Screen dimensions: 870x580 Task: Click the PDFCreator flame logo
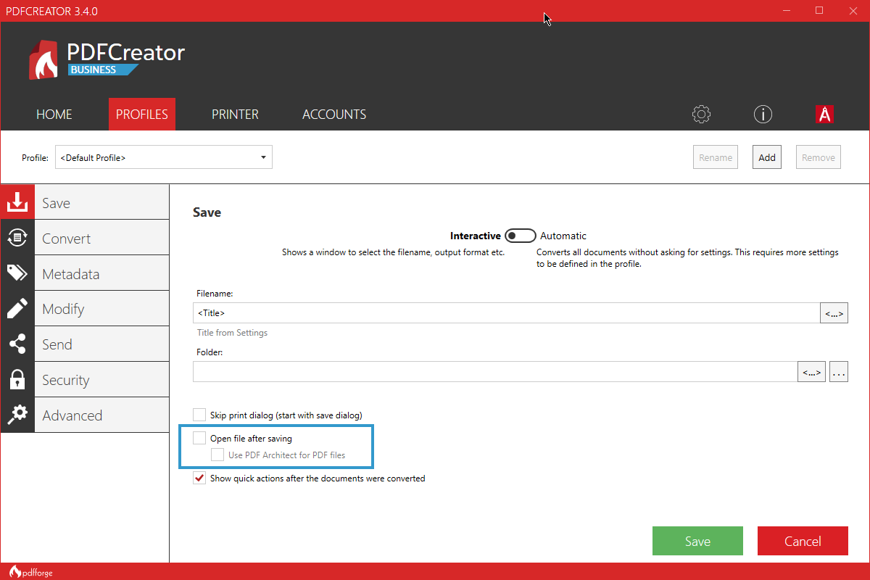tap(43, 59)
